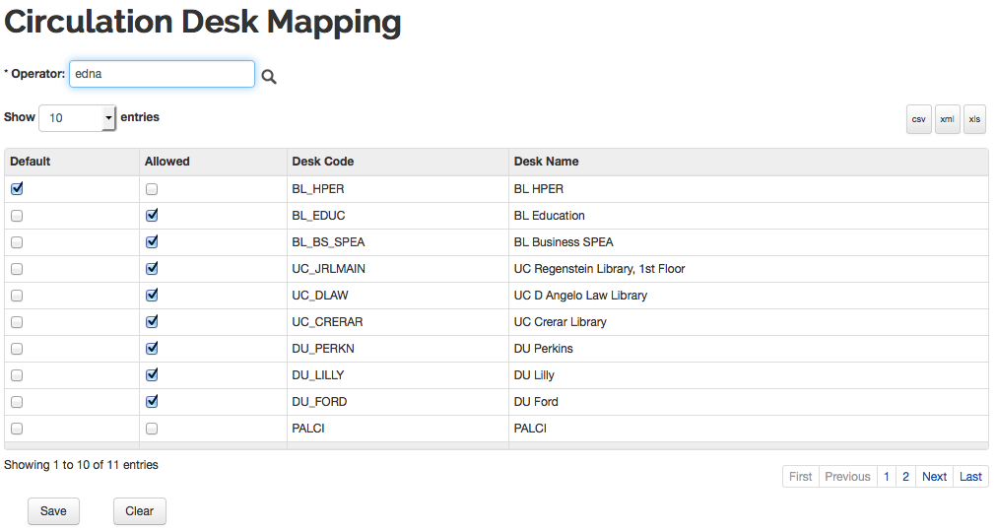The width and height of the screenshot is (996, 532).
Task: Sort table by Desk Name header
Action: 547,162
